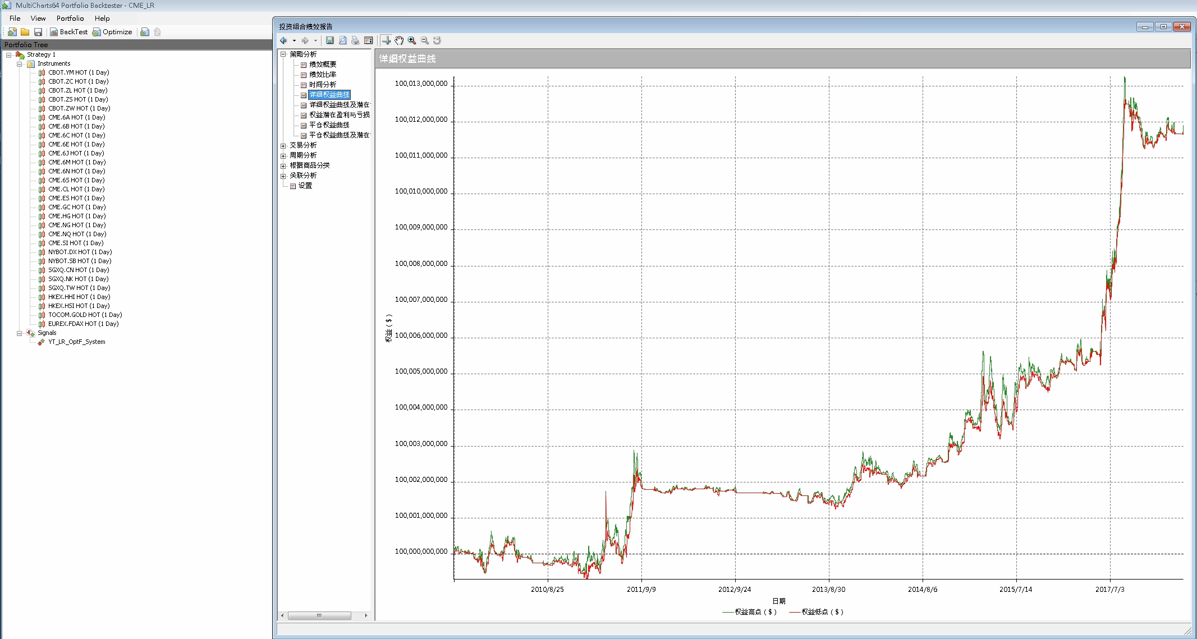This screenshot has width=1197, height=639.
Task: Activate the zoom out magnifier tool
Action: (425, 40)
